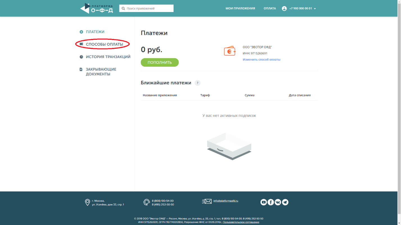The height and width of the screenshot is (225, 401).
Task: Click the wallet icon beside Способы оплаты
Action: click(x=81, y=44)
